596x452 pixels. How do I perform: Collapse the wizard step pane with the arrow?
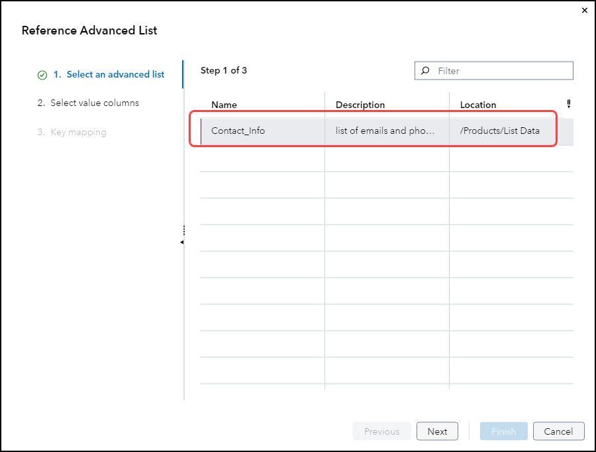(182, 243)
